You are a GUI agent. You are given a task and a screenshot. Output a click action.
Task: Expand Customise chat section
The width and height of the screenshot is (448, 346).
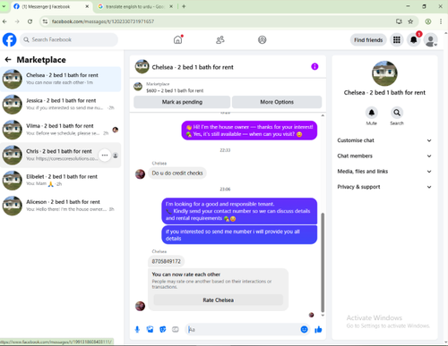point(384,140)
